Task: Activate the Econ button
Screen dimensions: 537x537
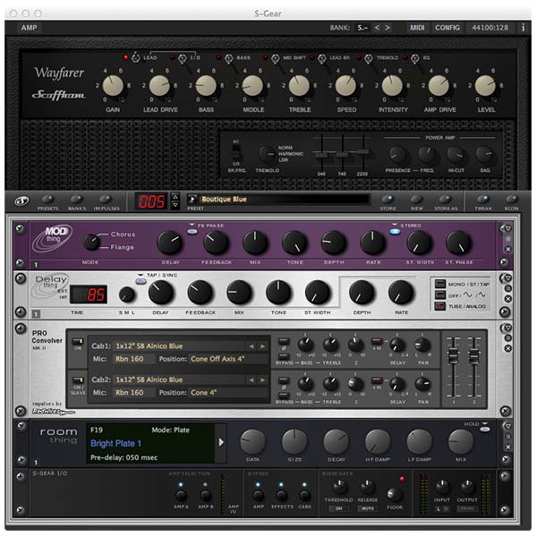Action: click(x=511, y=200)
